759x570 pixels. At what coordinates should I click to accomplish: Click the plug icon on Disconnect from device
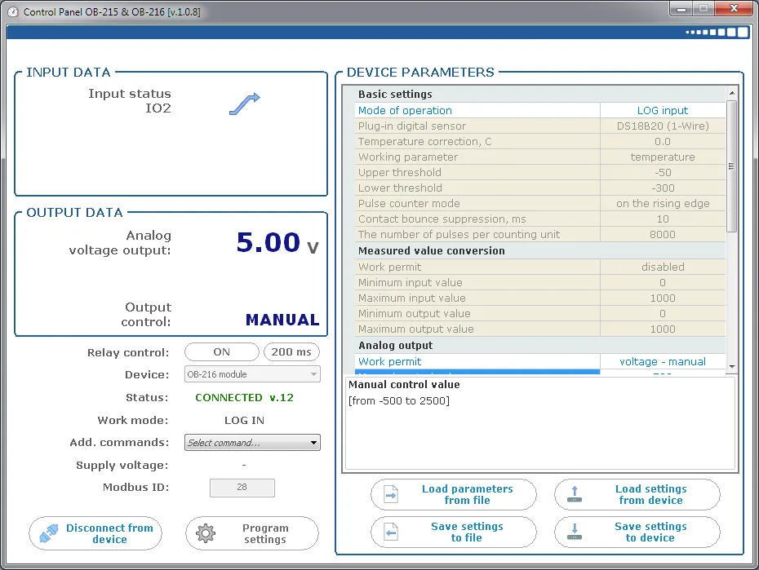coord(49,532)
